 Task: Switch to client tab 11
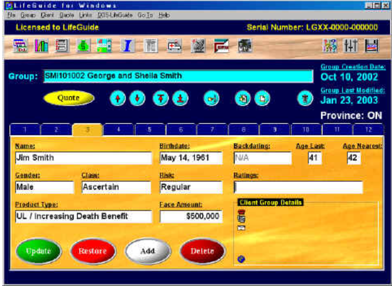click(x=337, y=129)
